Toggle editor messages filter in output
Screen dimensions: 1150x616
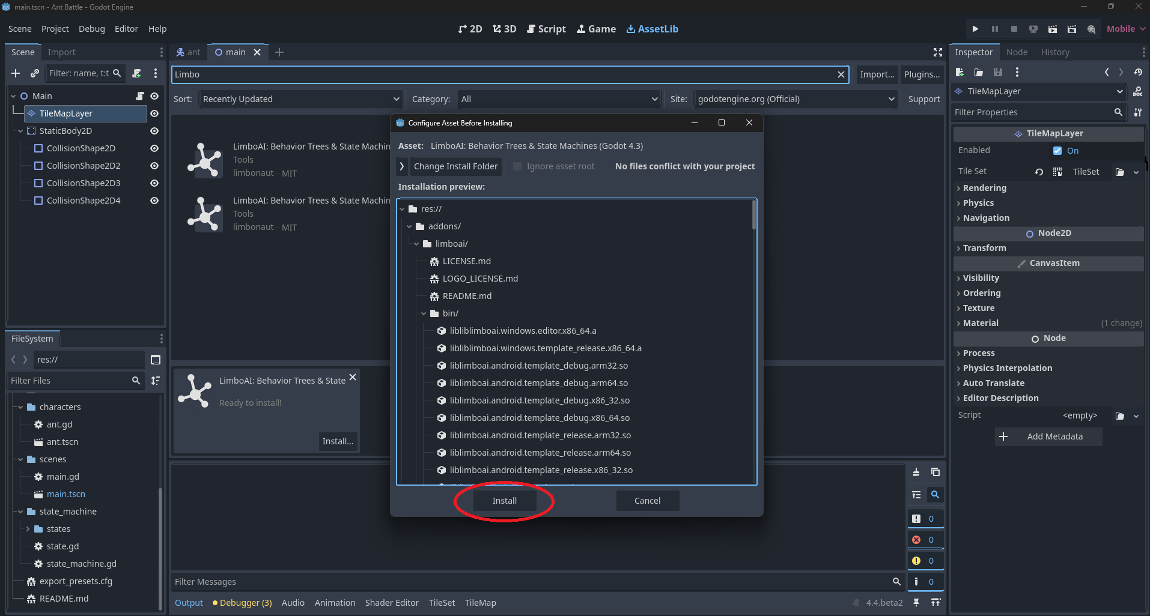925,582
